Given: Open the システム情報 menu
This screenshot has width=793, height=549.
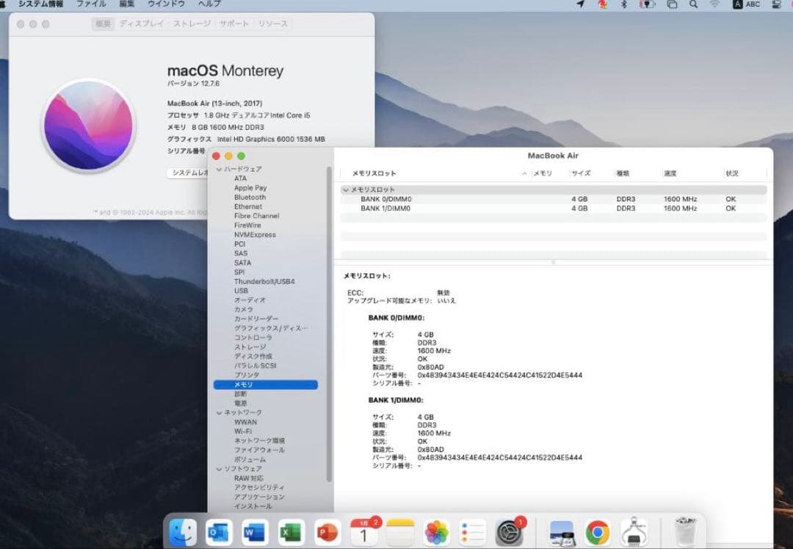Looking at the screenshot, I should [41, 4].
